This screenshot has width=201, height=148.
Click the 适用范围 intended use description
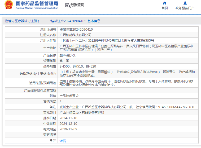pyautogui.click(x=126, y=83)
